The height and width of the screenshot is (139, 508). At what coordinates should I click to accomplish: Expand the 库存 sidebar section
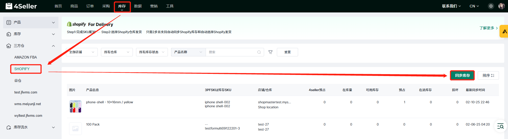click(53, 34)
